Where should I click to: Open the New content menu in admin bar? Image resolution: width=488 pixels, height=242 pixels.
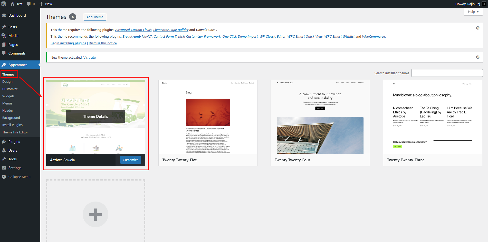[x=46, y=4]
